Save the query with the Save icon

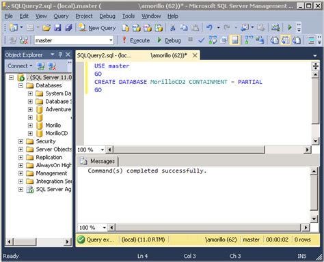coord(57,28)
